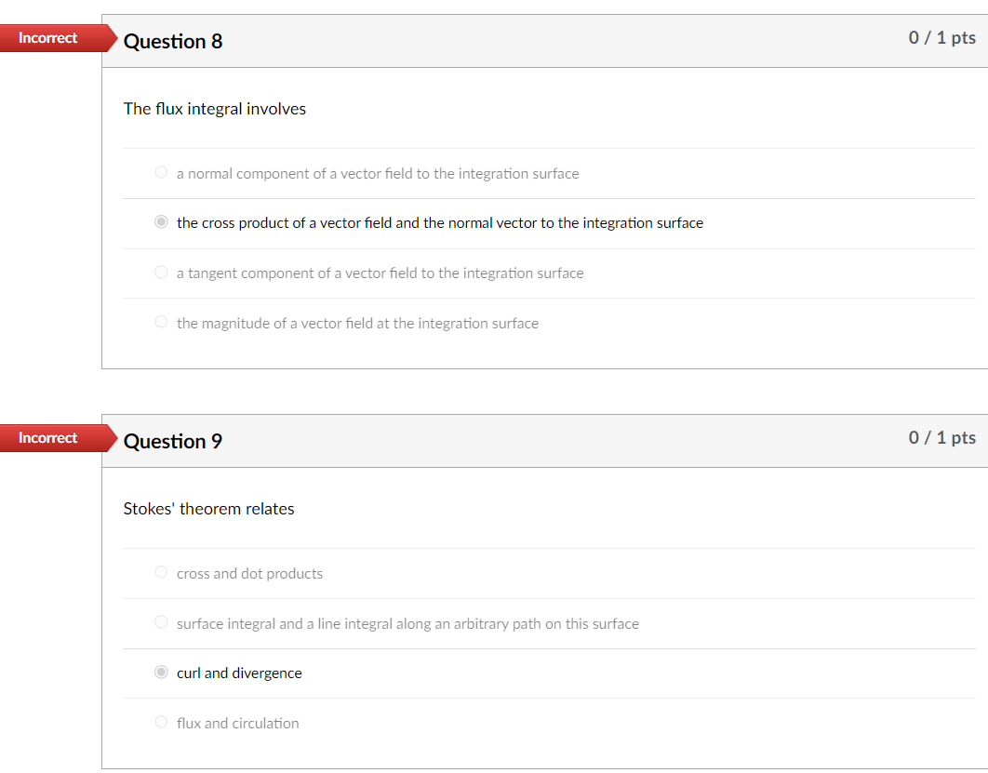Click answer text 'cross and dot products'
The image size is (988, 773).
point(249,574)
